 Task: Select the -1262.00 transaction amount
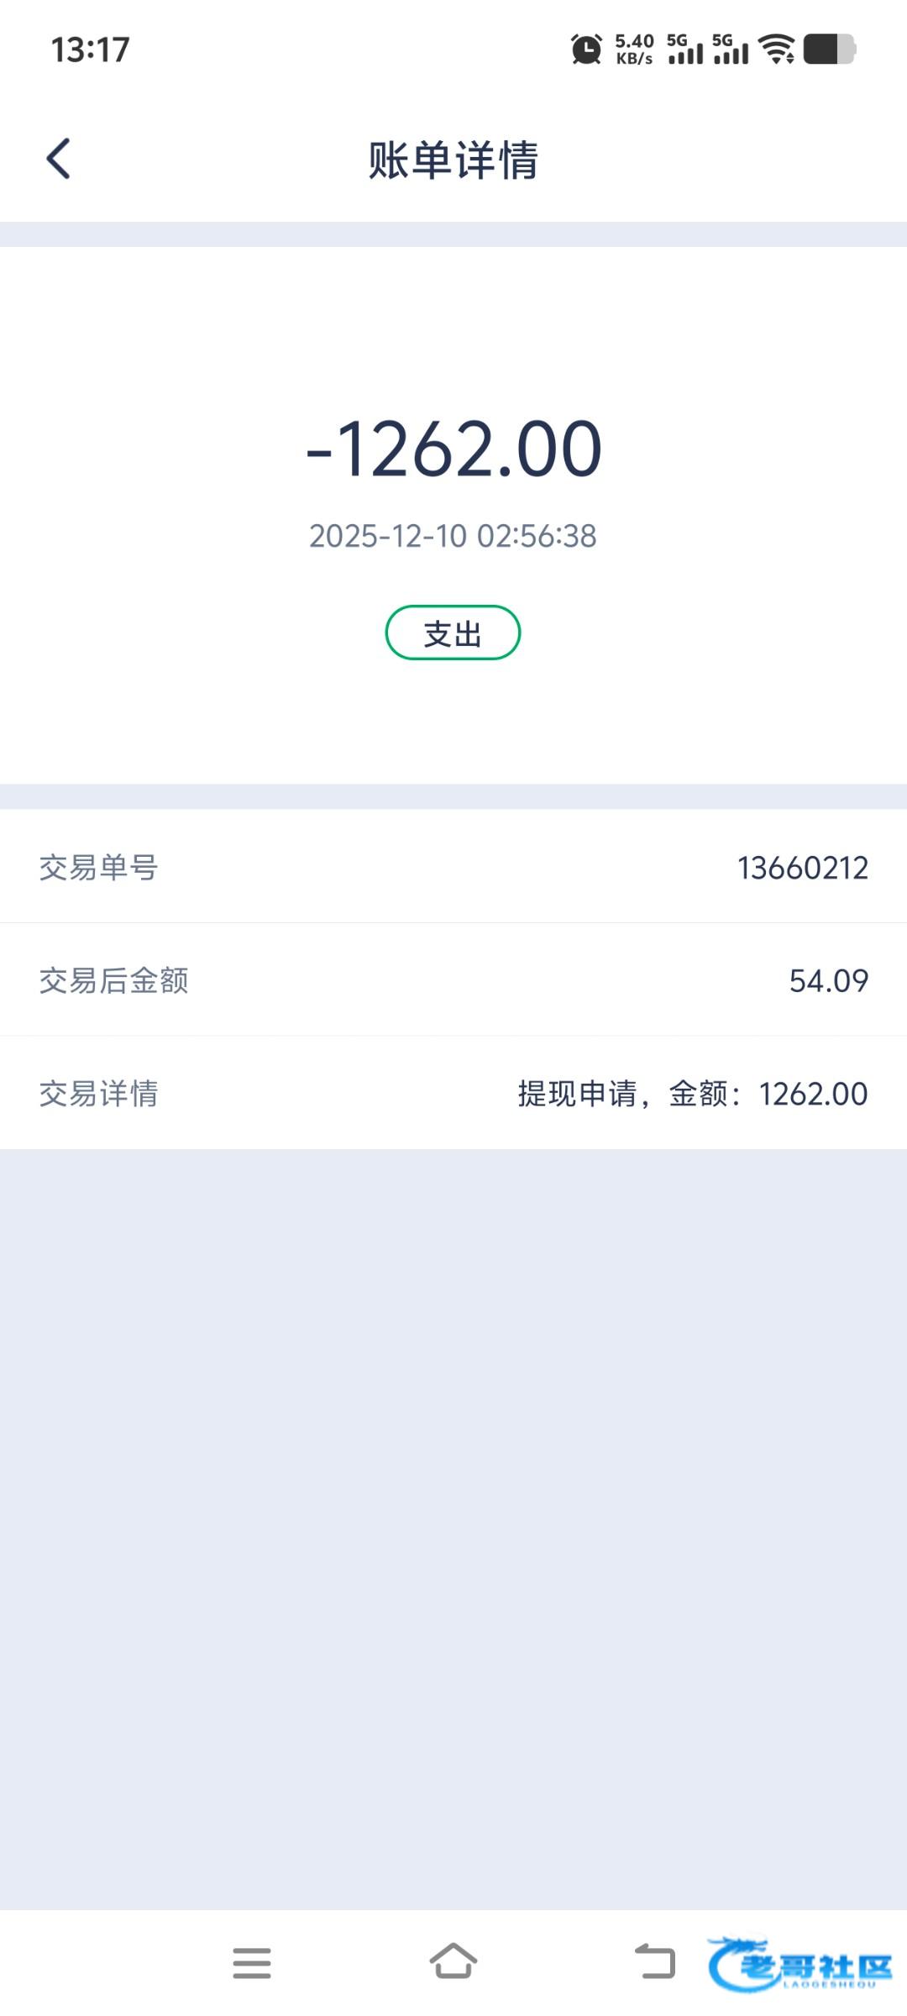453,449
